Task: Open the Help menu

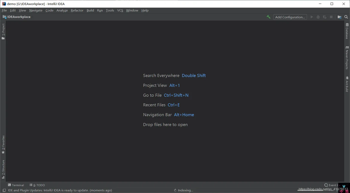Action: pos(145,10)
